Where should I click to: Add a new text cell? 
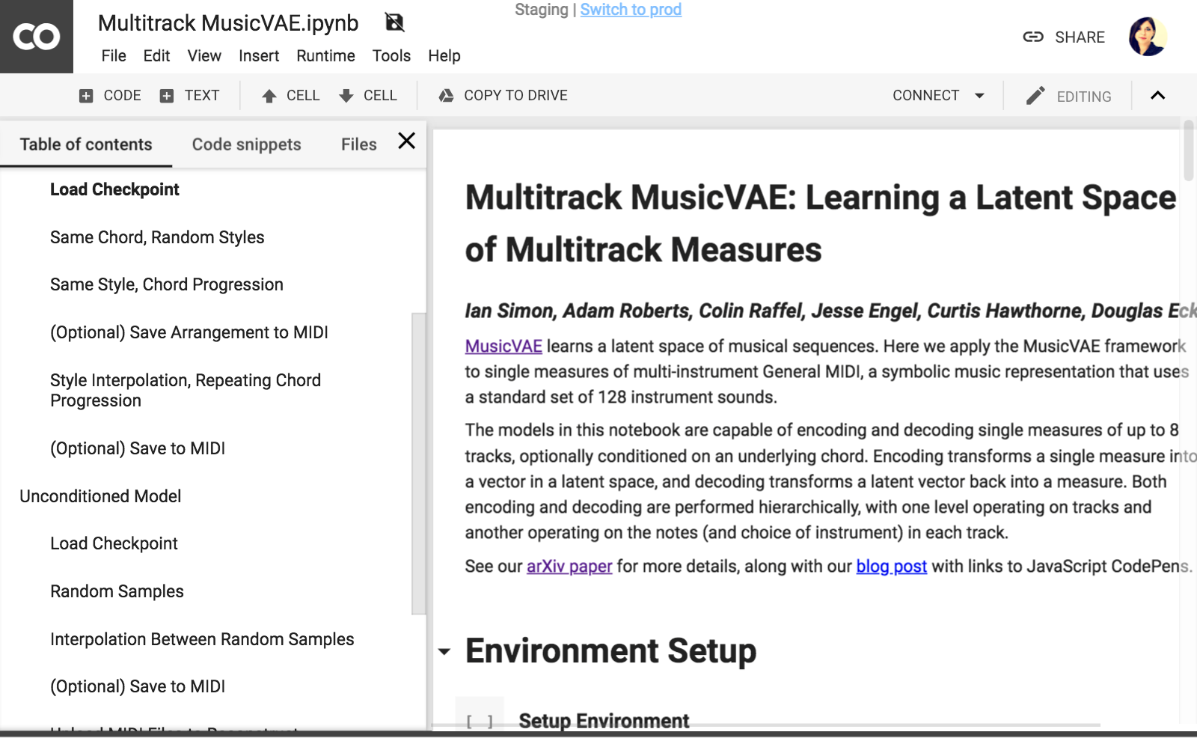[189, 96]
